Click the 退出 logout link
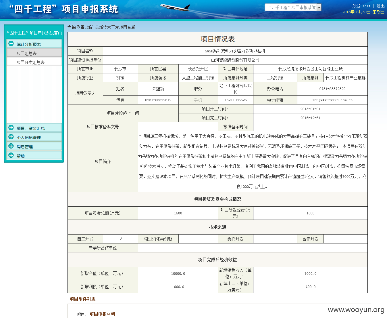 (380, 6)
